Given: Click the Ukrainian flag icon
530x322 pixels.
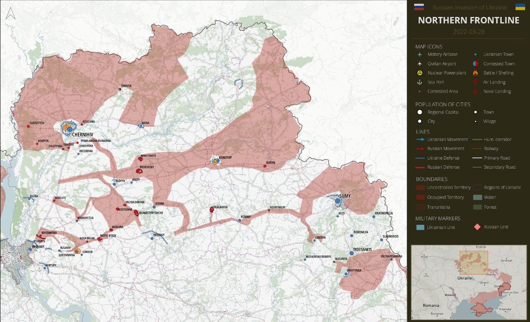Looking at the screenshot, I should tap(520, 7).
